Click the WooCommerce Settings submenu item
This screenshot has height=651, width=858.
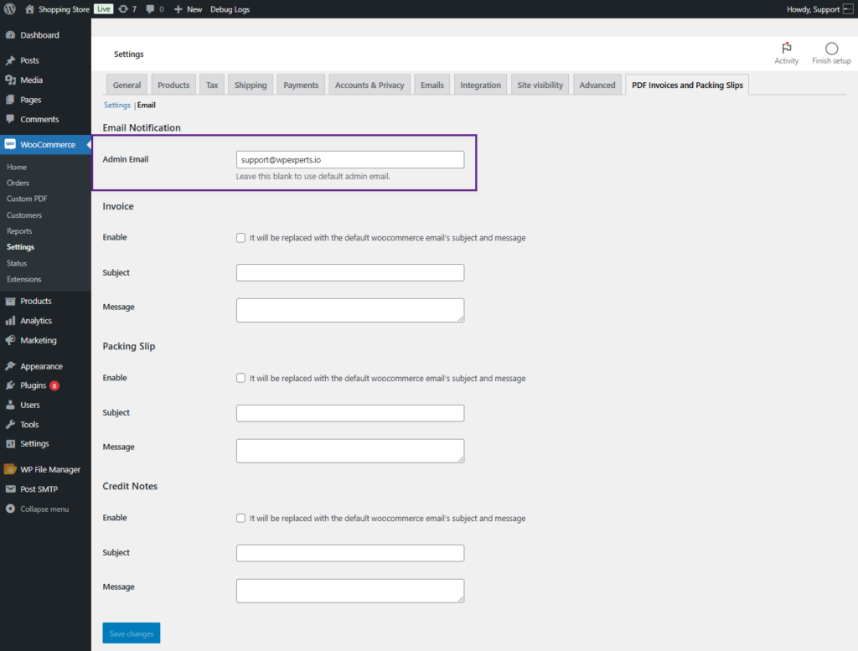20,246
